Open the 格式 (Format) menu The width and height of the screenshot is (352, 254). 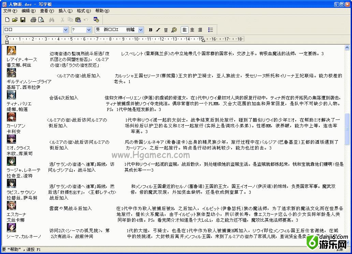click(x=84, y=11)
